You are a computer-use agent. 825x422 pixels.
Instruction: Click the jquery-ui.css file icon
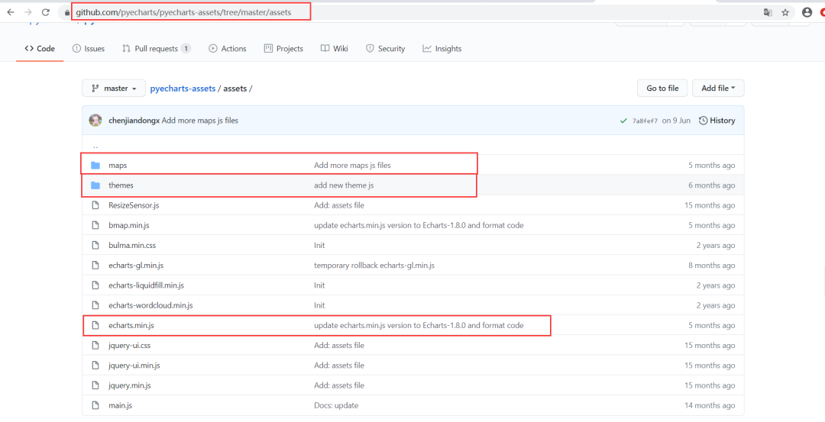[x=95, y=345]
